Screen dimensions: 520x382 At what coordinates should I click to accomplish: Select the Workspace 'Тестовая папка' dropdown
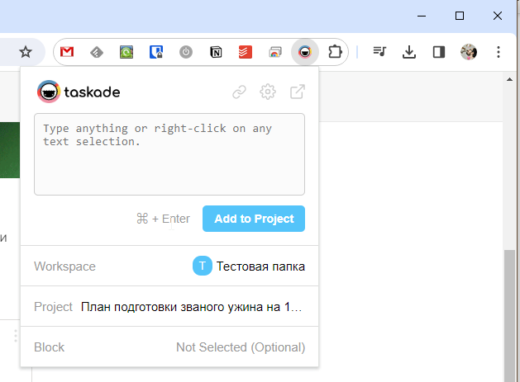point(169,266)
